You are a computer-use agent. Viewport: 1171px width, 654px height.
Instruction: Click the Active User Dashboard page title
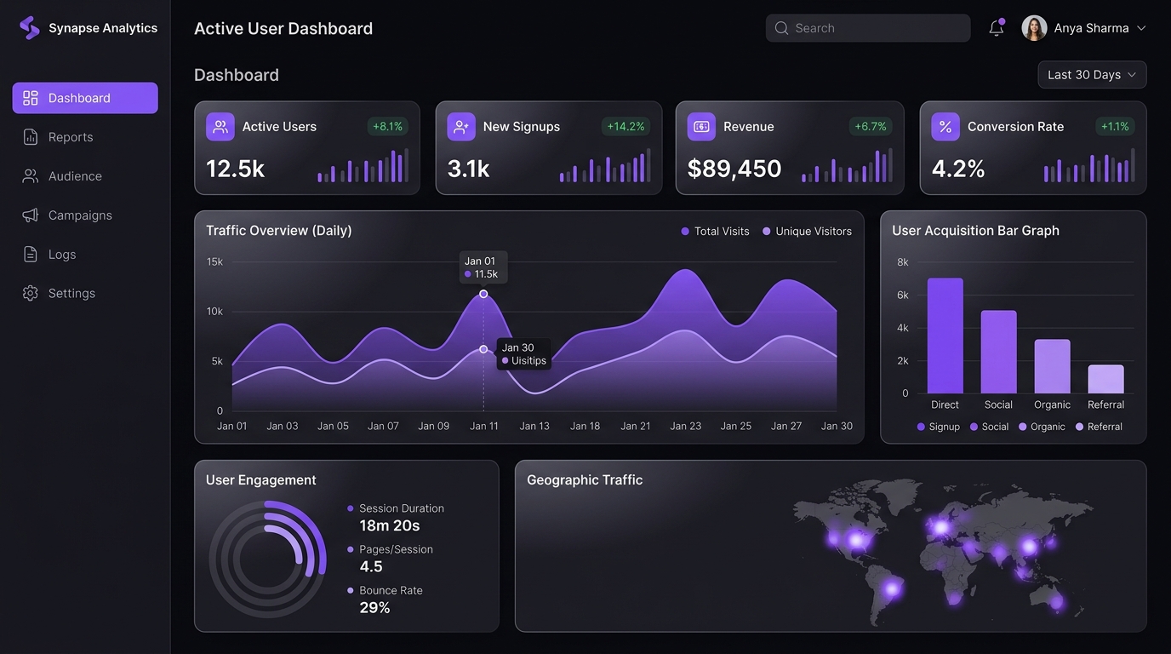click(x=283, y=28)
